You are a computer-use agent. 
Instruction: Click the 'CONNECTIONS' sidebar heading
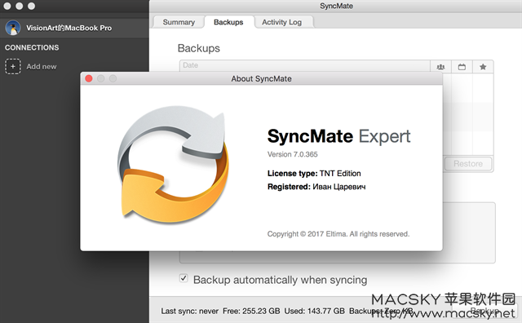click(x=32, y=47)
